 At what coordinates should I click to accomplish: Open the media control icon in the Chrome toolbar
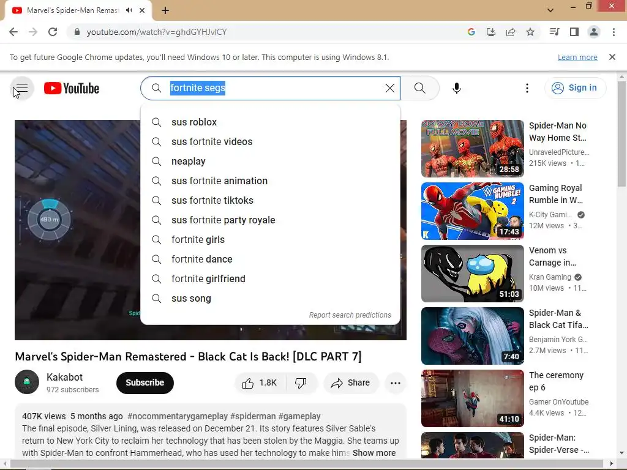tap(554, 32)
